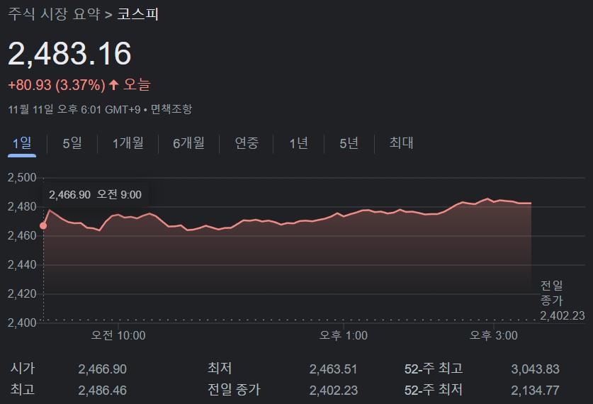Click the 2,400 y-axis label
The width and height of the screenshot is (593, 404).
[22, 322]
